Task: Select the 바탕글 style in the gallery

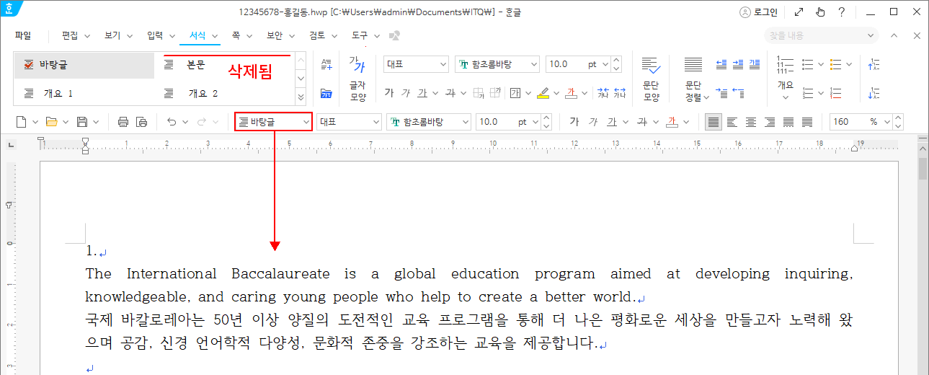Action: pyautogui.click(x=84, y=65)
